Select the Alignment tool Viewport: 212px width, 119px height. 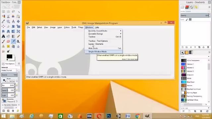tap(3, 26)
